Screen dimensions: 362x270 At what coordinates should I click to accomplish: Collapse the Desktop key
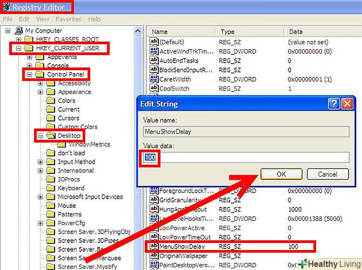click(x=41, y=136)
